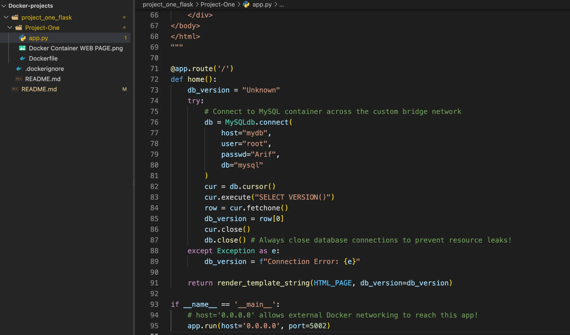Click the markdown icon of README.md inside project_one_flask
Viewport: 570px width, 335px height.
point(19,79)
